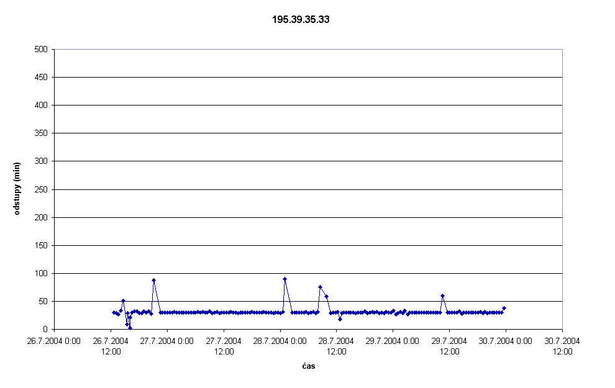Click the x-axis label 30.7.2004 12:00
615x388 pixels.
coord(562,346)
